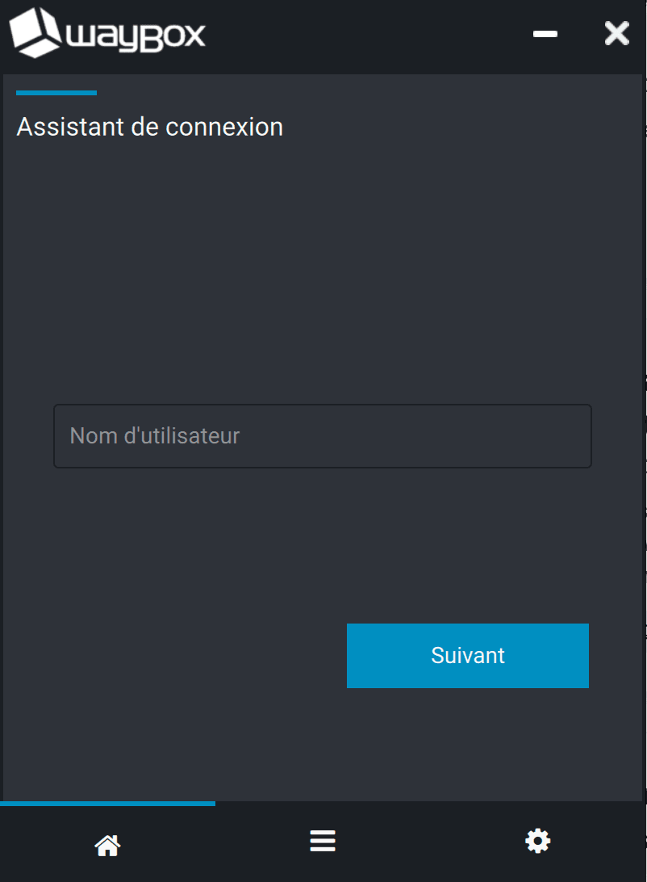647x882 pixels.
Task: Open the home tab icon
Action: 107,845
